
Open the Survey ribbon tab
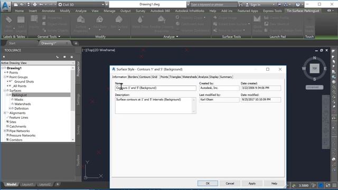coord(140,11)
